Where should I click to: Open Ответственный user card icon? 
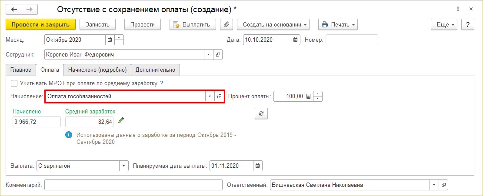pos(443,185)
